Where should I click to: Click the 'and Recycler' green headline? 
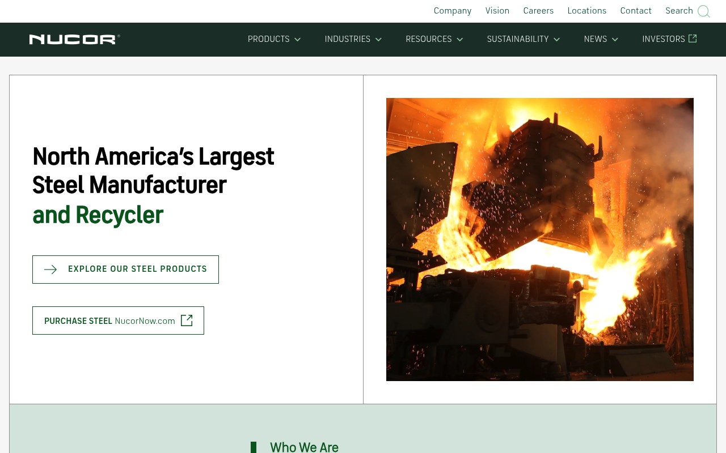coord(98,215)
